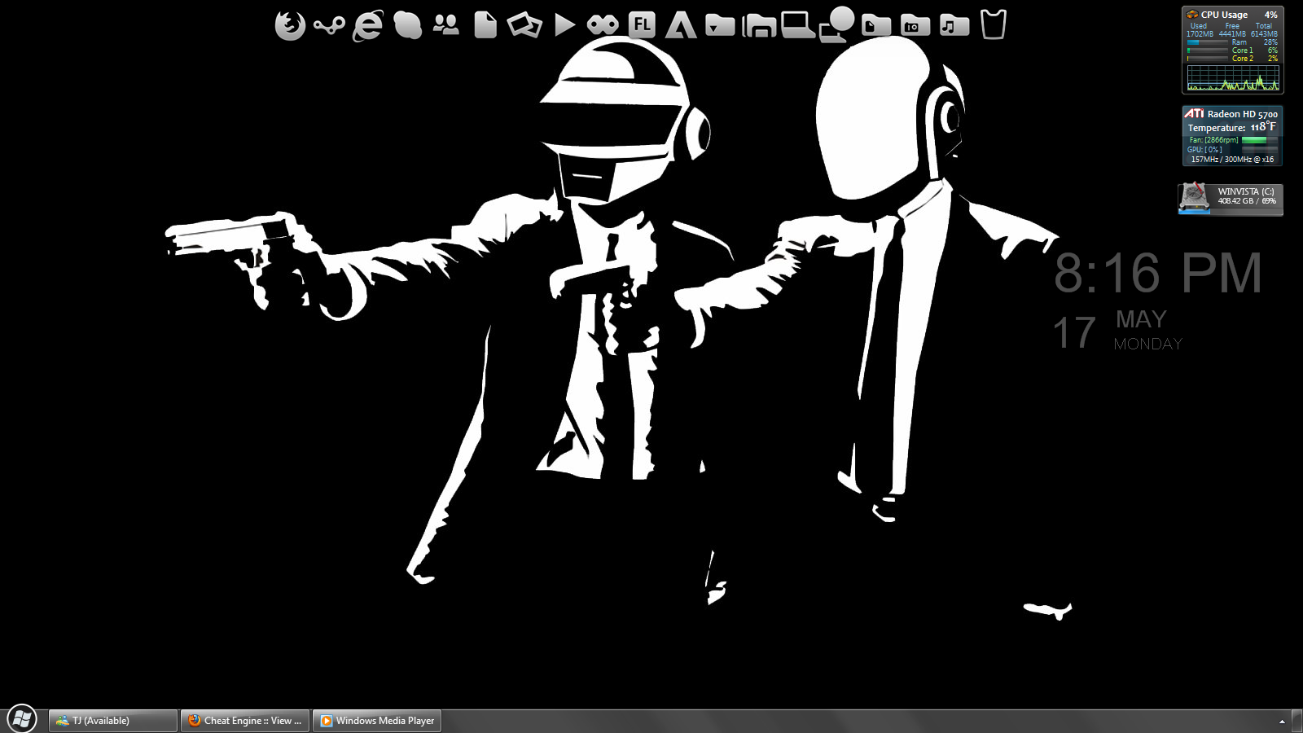1303x733 pixels.
Task: Click the MONDAY weekday text
Action: [1147, 345]
